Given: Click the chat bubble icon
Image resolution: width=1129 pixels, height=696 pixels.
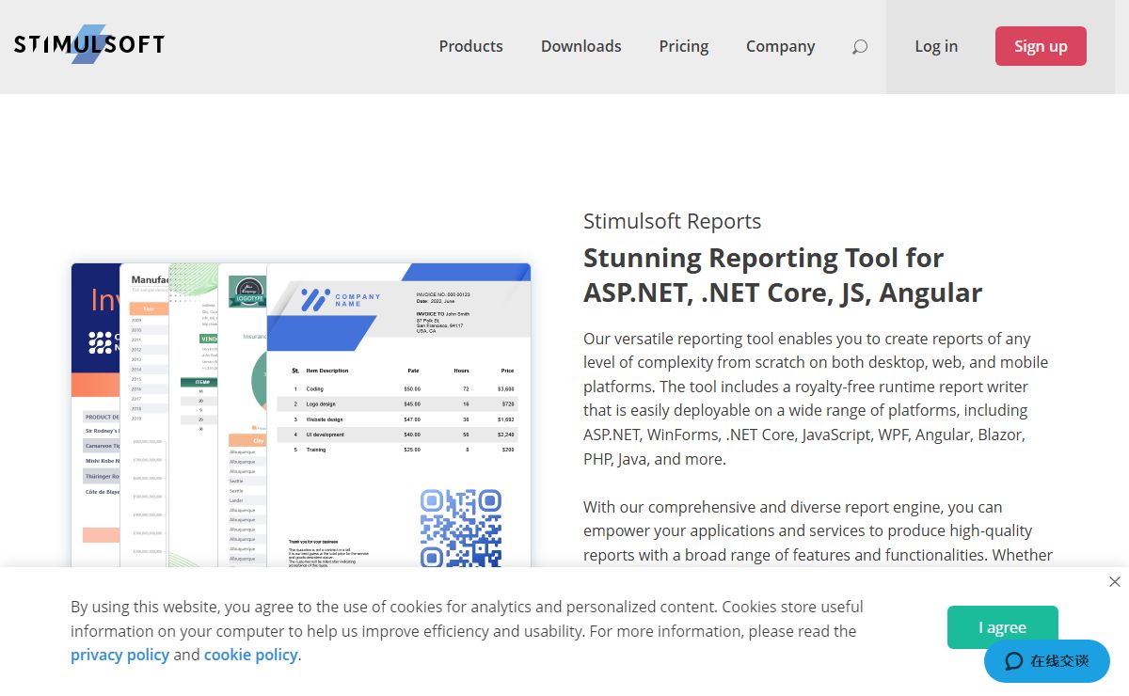Looking at the screenshot, I should tap(1014, 661).
